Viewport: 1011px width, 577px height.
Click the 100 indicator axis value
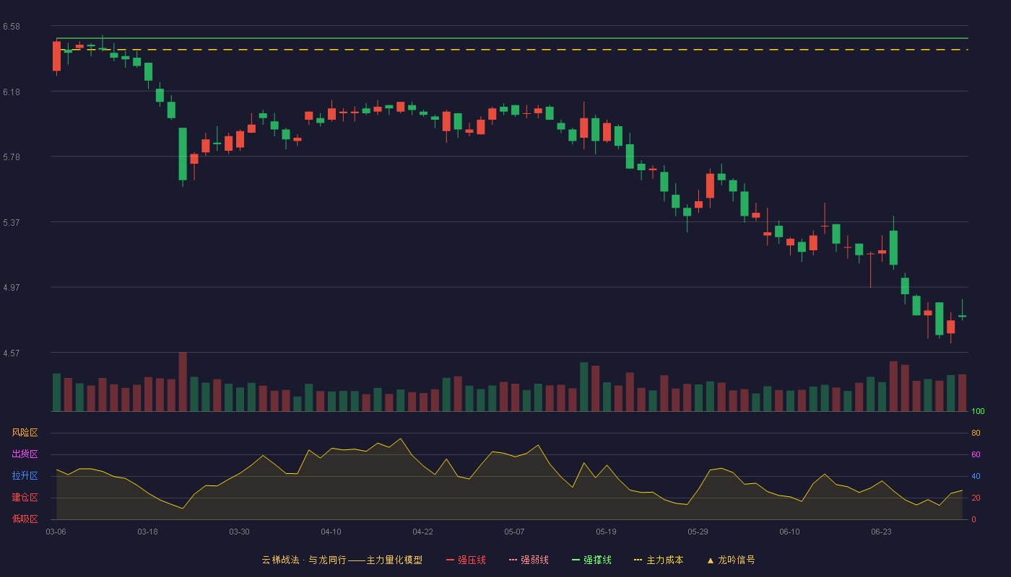tap(978, 412)
